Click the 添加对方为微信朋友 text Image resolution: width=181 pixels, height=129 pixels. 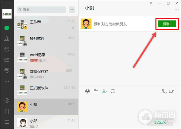110,24
